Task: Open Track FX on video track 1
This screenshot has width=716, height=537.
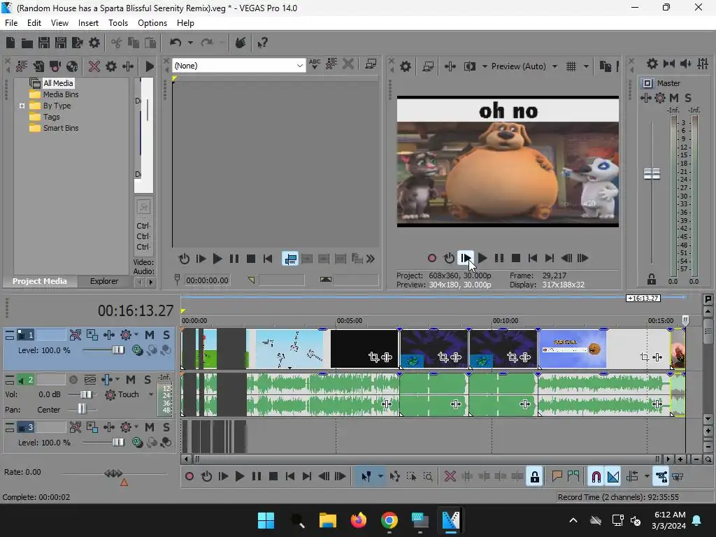Action: click(109, 335)
